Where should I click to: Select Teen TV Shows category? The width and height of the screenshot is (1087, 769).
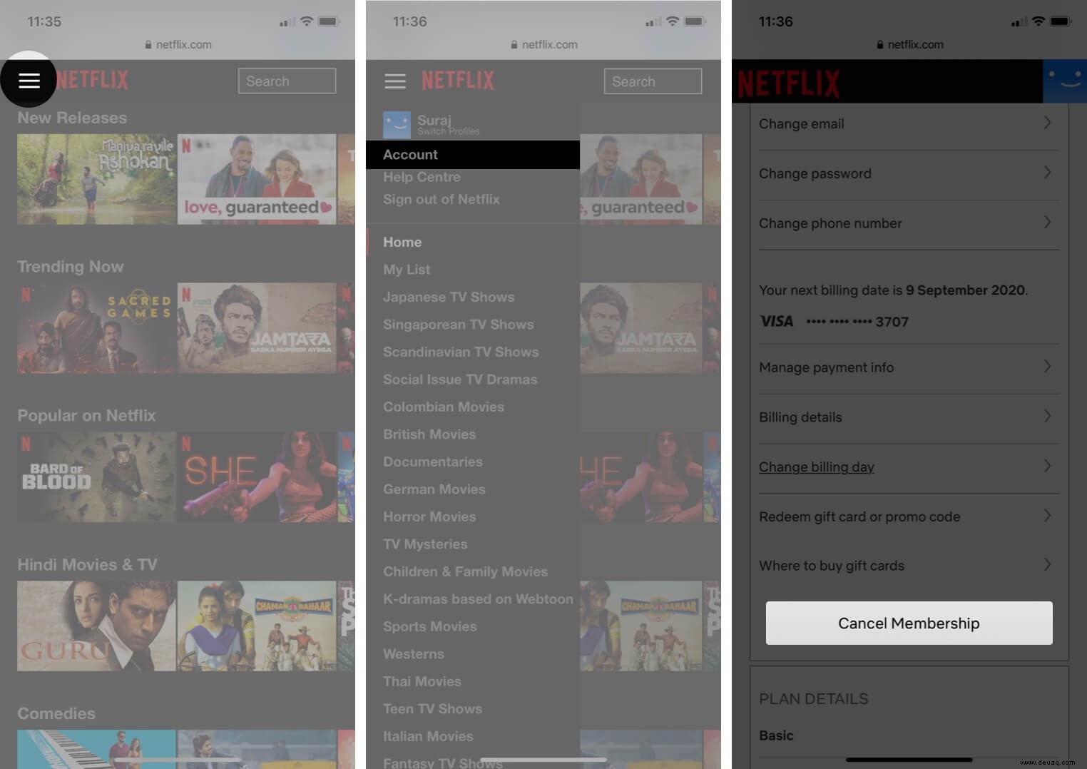click(433, 709)
